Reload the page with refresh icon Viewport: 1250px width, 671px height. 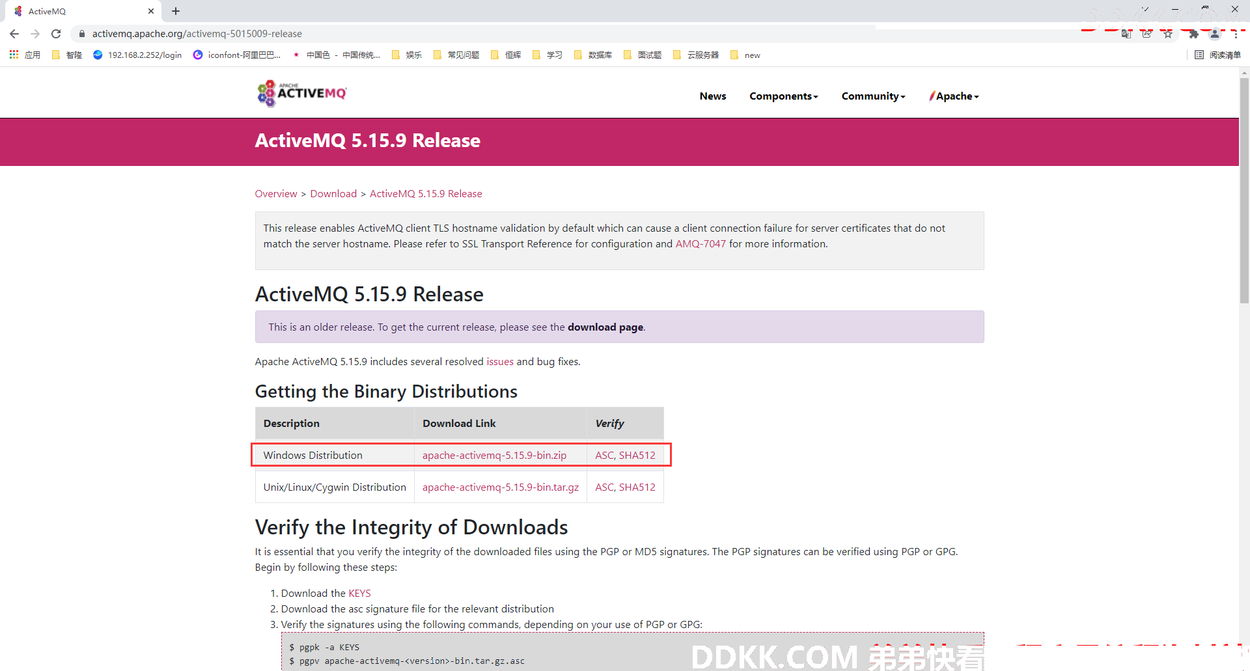click(x=56, y=34)
